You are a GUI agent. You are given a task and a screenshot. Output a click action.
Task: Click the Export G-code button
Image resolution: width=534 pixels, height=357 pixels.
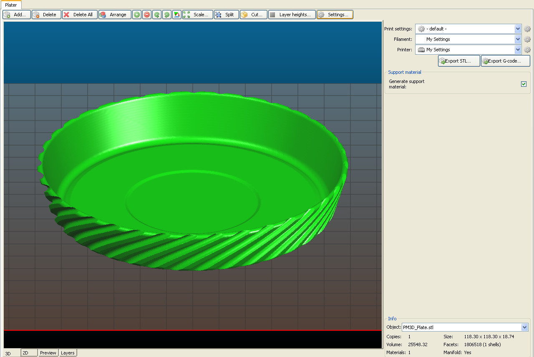(x=505, y=61)
